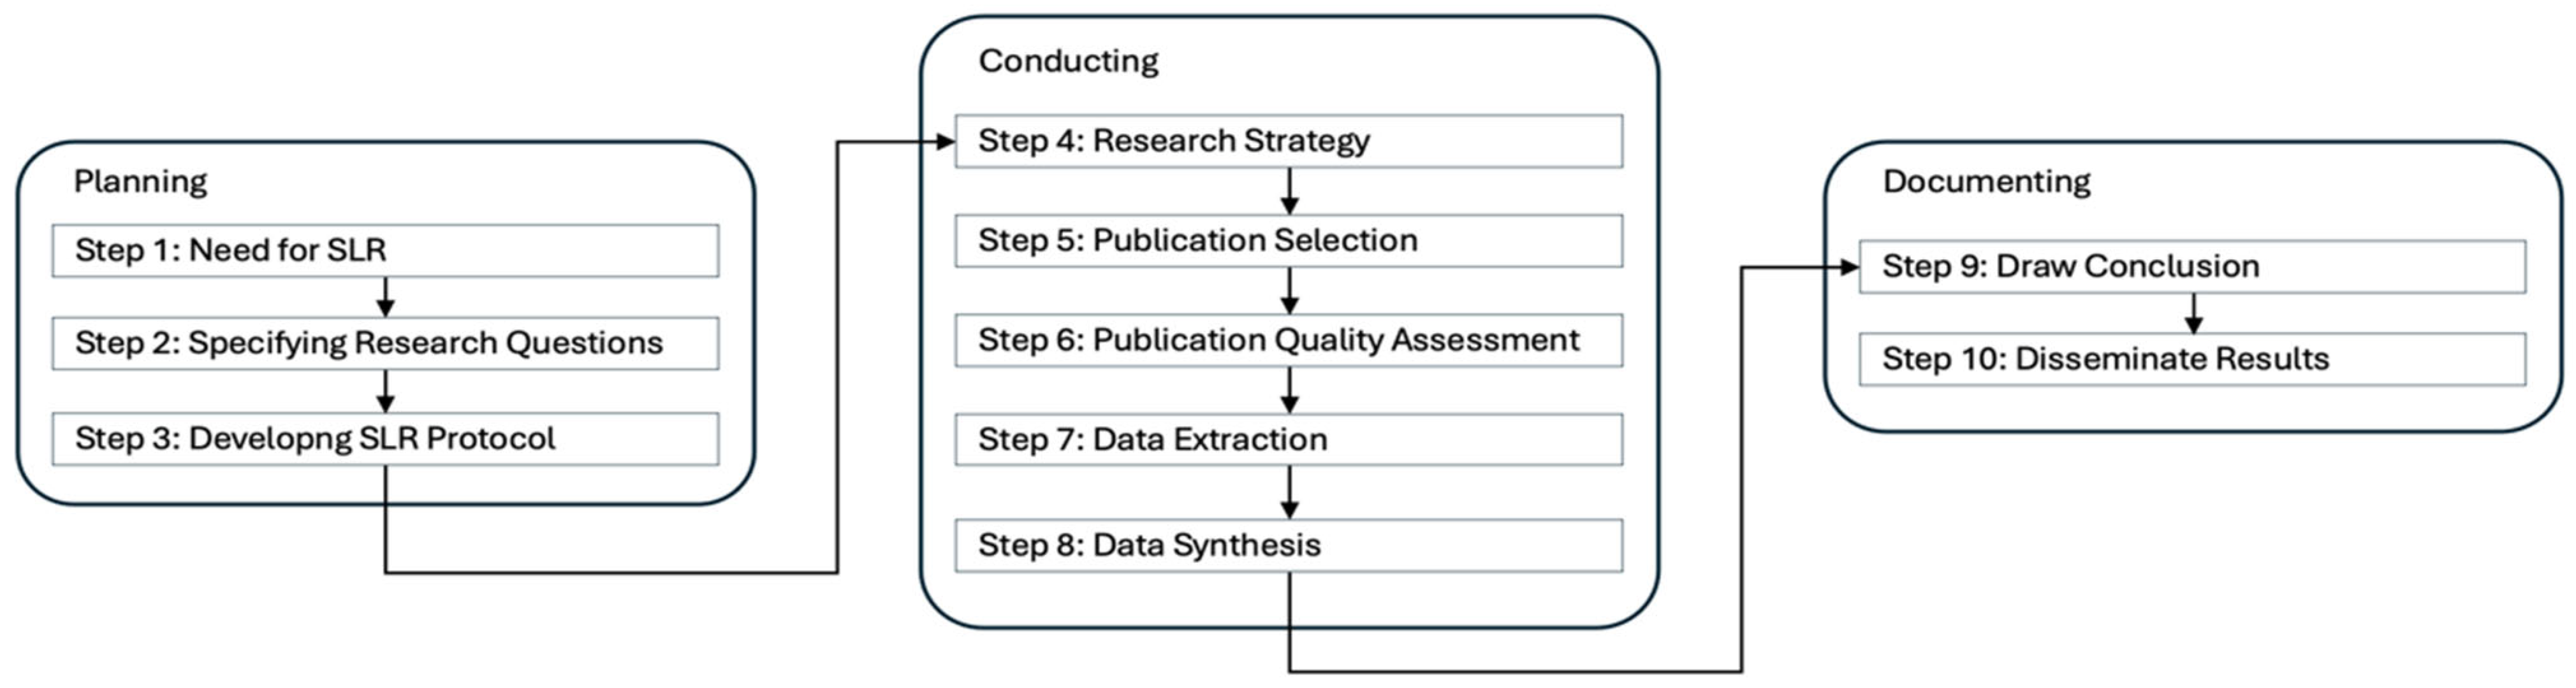Click the Step 1: Need for SLR box
The width and height of the screenshot is (2576, 688).
(x=385, y=250)
